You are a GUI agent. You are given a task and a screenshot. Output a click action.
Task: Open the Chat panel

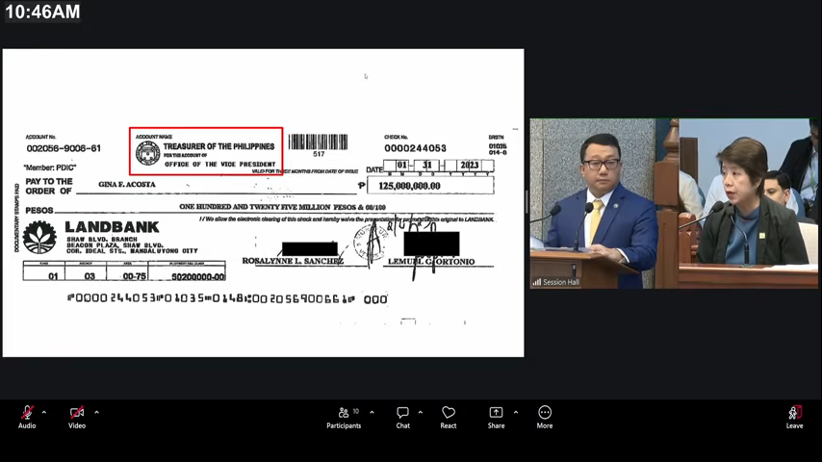tap(402, 418)
